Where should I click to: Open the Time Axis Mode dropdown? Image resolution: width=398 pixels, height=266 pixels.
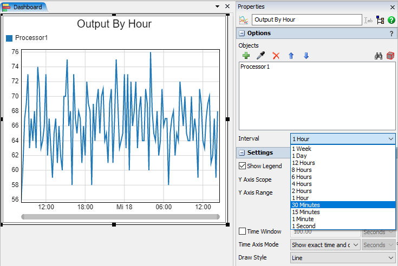point(325,245)
